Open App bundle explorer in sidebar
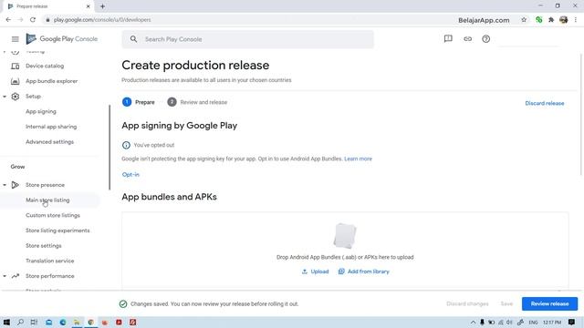Screen dimensions: 584x328 pos(51,81)
